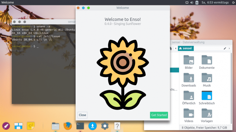
Task: Open the settings gear in the dock
Action: pos(105,126)
